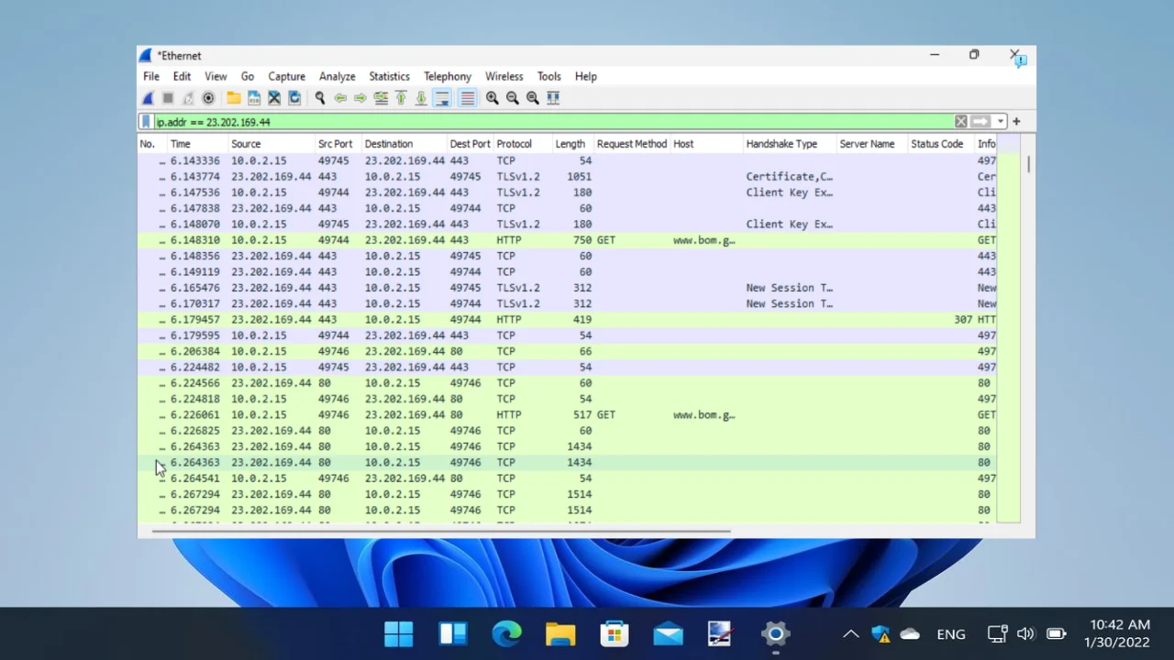Sort by the Status Code column header
1174x660 pixels.
tap(940, 144)
